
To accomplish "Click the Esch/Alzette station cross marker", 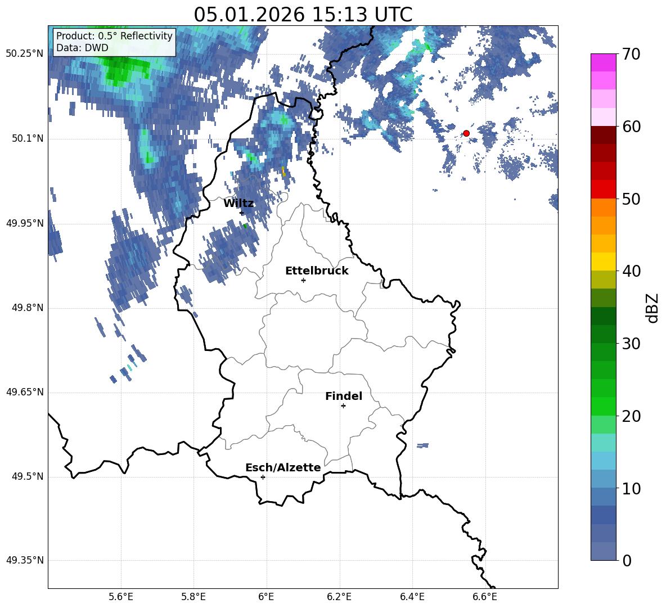I will tap(263, 477).
